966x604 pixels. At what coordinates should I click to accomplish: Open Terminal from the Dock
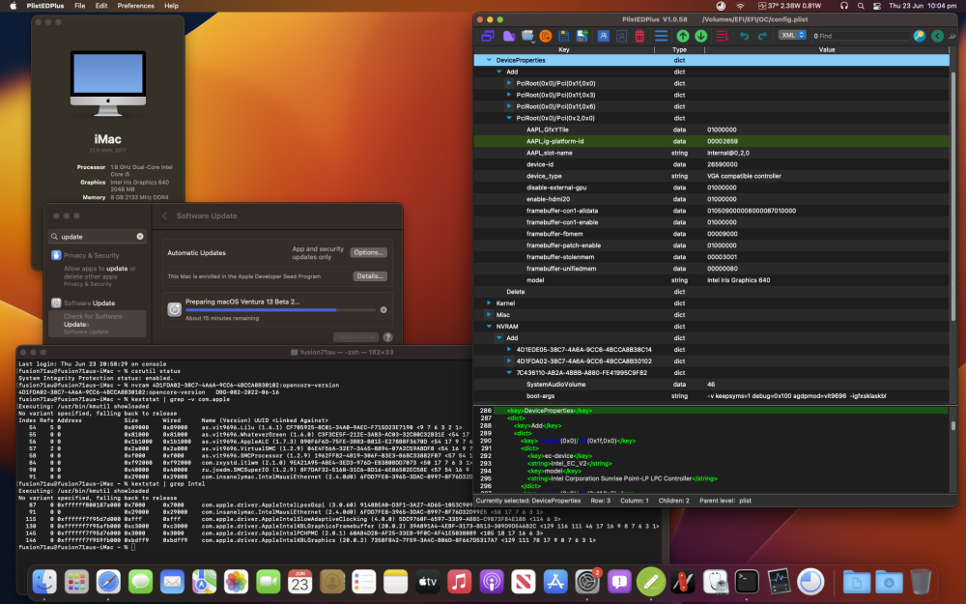(747, 581)
